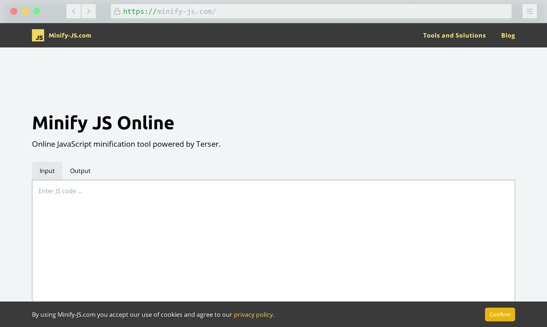The width and height of the screenshot is (547, 327).
Task: Switch to the Output tab
Action: pyautogui.click(x=80, y=171)
